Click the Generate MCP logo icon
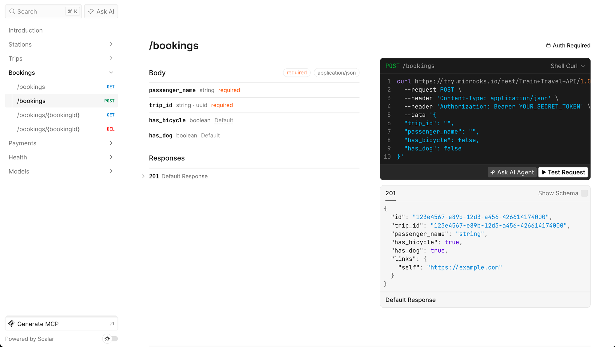615x347 pixels. click(x=12, y=324)
